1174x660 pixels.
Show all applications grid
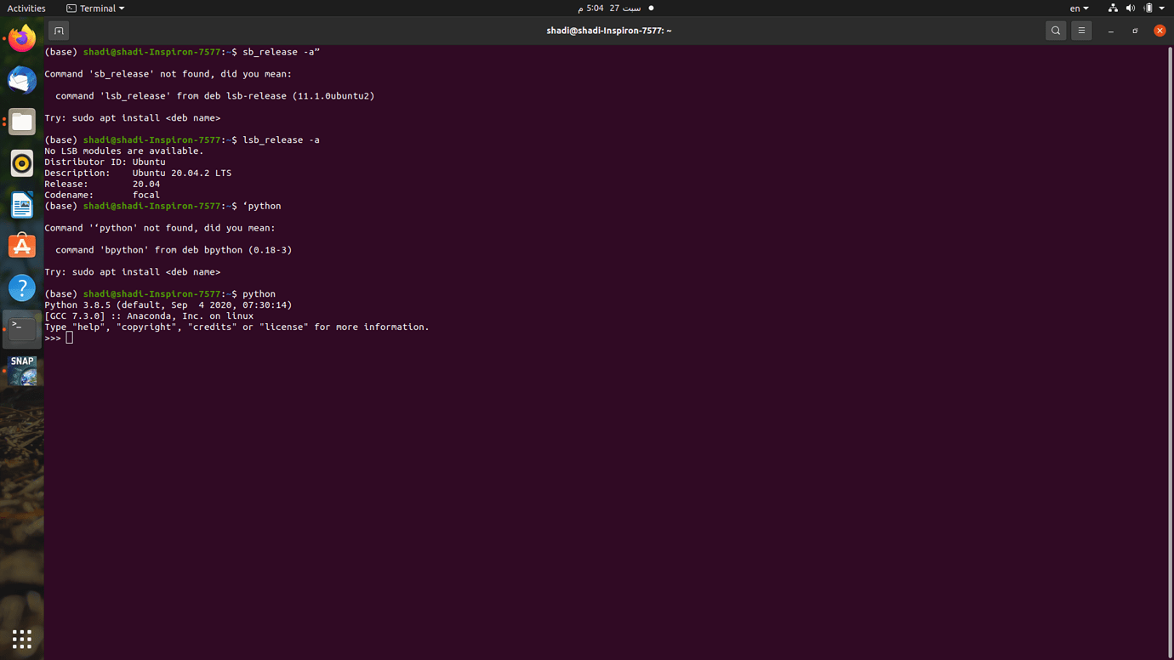point(21,639)
